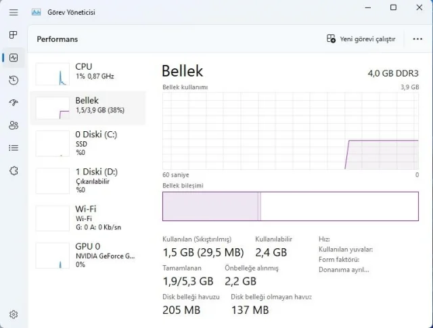Viewport: 433px width, 328px height.
Task: Open the Startup apps page icon
Action: tap(14, 103)
